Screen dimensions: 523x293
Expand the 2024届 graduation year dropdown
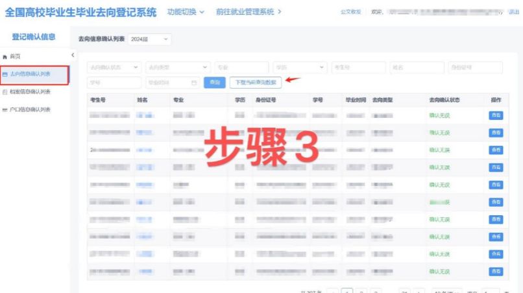click(149, 40)
